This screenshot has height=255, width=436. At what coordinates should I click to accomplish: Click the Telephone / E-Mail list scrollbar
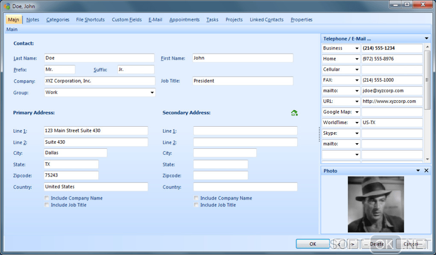427,80
